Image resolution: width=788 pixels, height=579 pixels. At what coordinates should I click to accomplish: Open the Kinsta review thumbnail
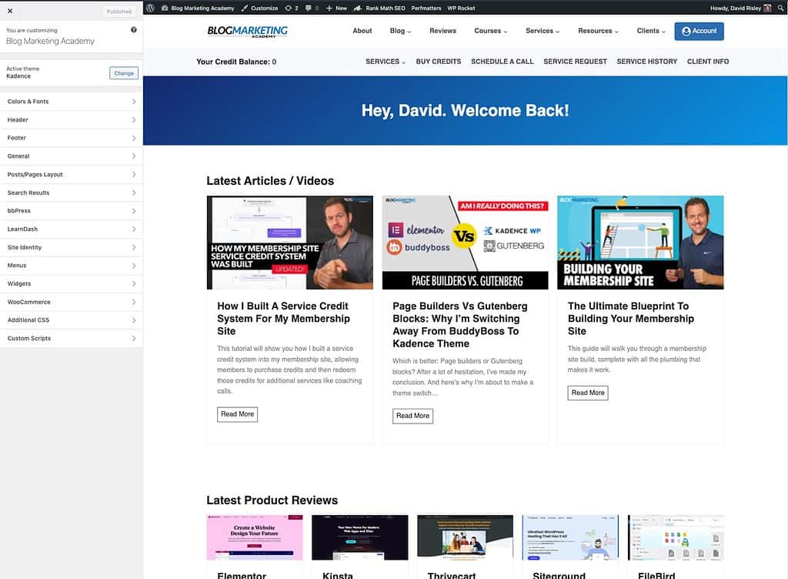coord(360,537)
